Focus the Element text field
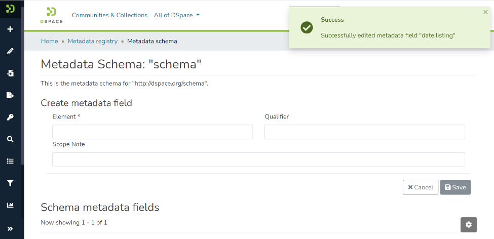494x239 pixels. (153, 132)
